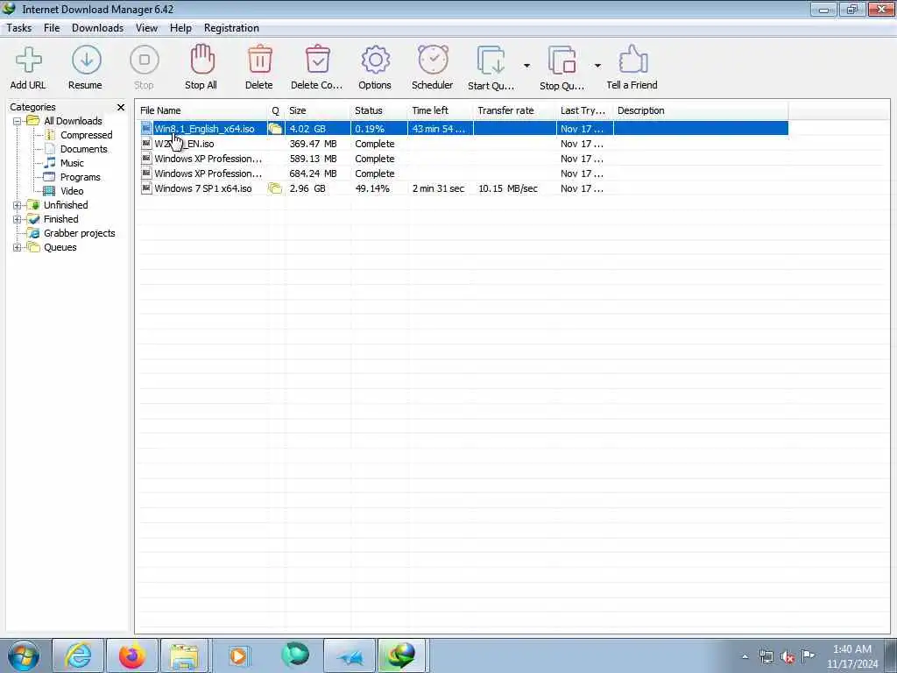The image size is (897, 673).
Task: Select the 684.24 MB Windows XP download
Action: pyautogui.click(x=463, y=174)
